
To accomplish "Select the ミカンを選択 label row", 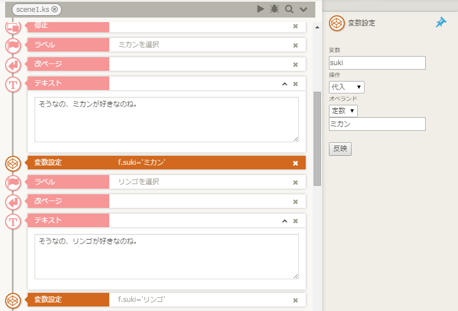I will point(166,45).
